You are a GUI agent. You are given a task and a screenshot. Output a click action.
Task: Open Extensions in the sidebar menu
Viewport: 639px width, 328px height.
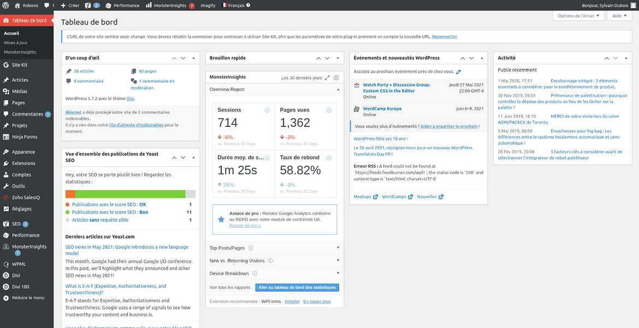point(23,163)
